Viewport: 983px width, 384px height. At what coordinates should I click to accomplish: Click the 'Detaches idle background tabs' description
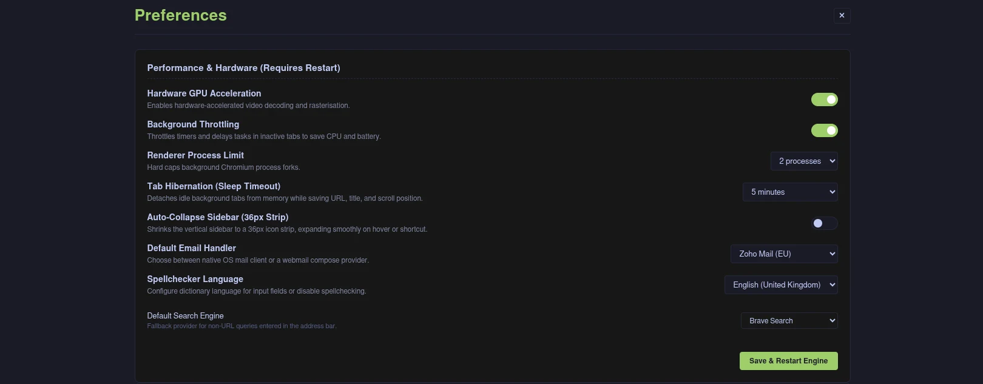pos(285,198)
